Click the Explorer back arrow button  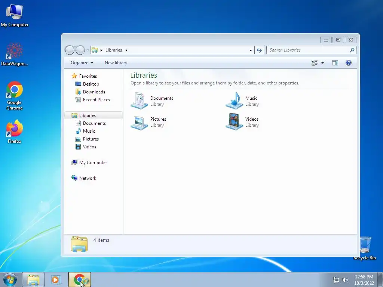[70, 50]
